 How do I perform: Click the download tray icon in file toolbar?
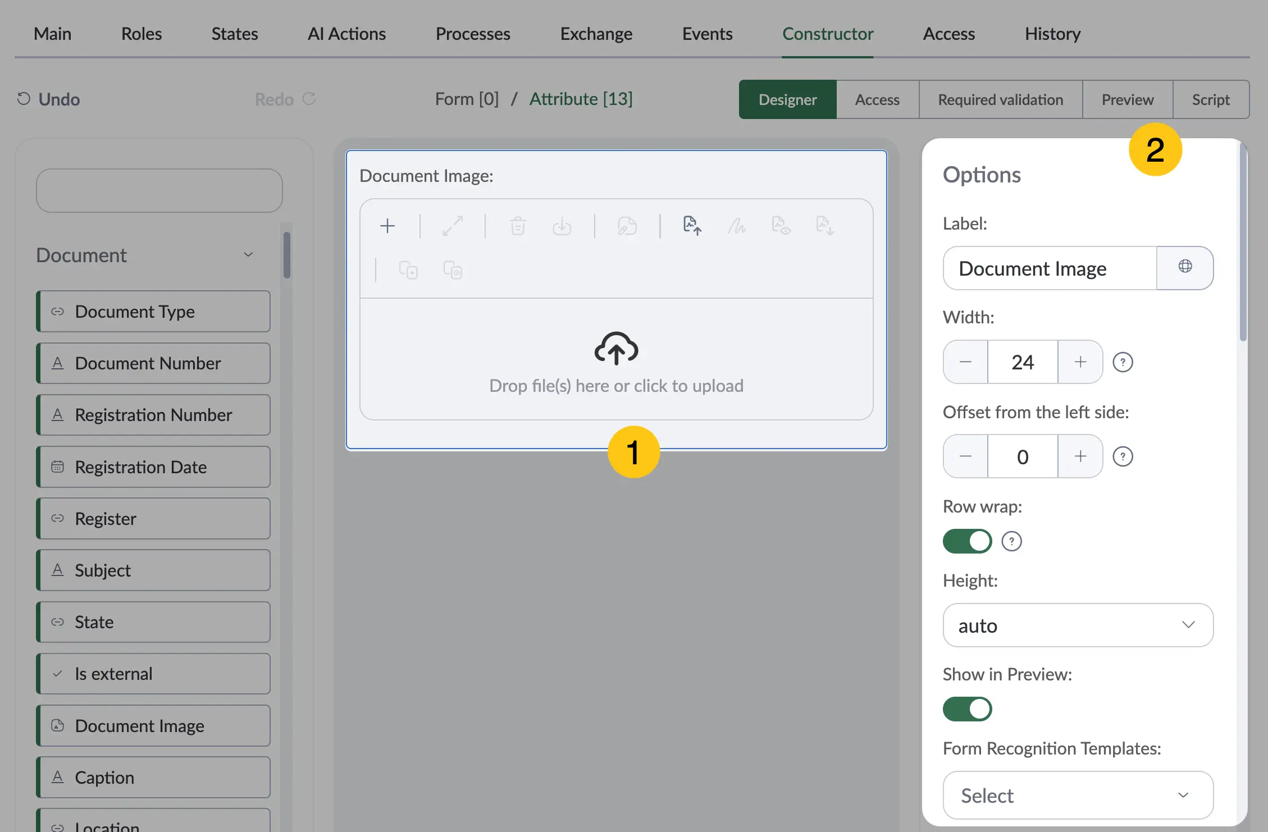(x=562, y=226)
